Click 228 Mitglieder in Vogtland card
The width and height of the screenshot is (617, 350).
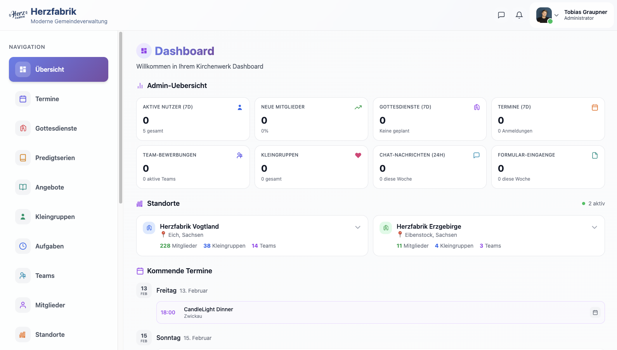[x=179, y=246]
